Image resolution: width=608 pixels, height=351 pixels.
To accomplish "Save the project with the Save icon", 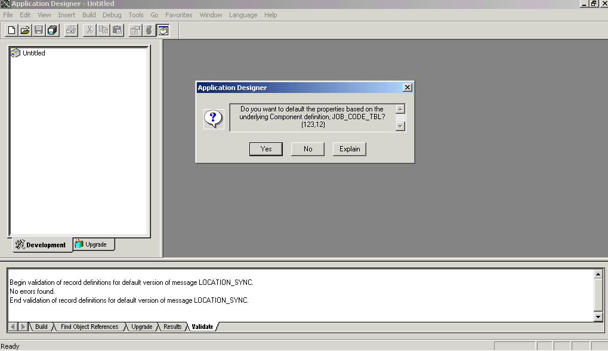I will pyautogui.click(x=38, y=30).
